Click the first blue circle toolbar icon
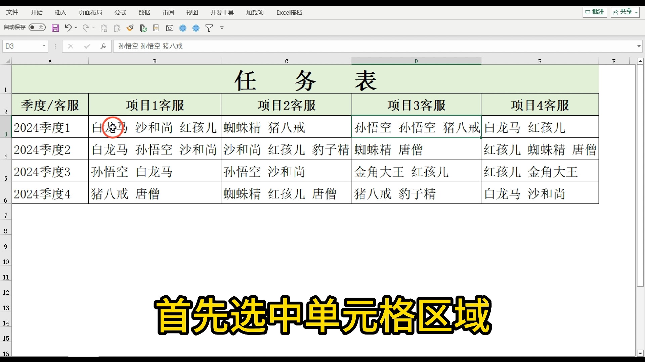645x362 pixels. tap(183, 28)
